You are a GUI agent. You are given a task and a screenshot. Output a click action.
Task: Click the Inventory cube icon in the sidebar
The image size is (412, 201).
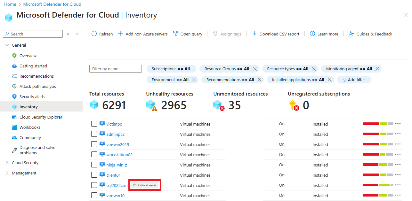point(14,107)
